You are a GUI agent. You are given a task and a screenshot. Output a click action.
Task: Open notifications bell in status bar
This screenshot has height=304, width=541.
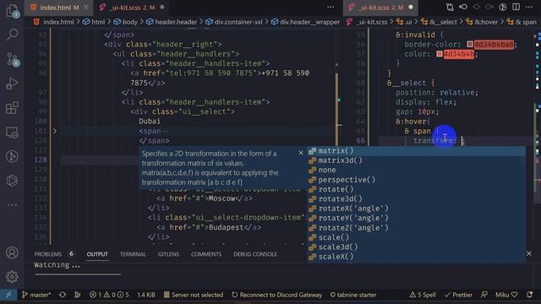pyautogui.click(x=530, y=295)
